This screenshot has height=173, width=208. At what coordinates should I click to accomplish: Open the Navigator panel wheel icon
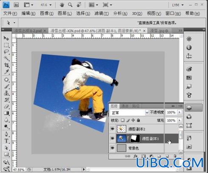(189, 39)
